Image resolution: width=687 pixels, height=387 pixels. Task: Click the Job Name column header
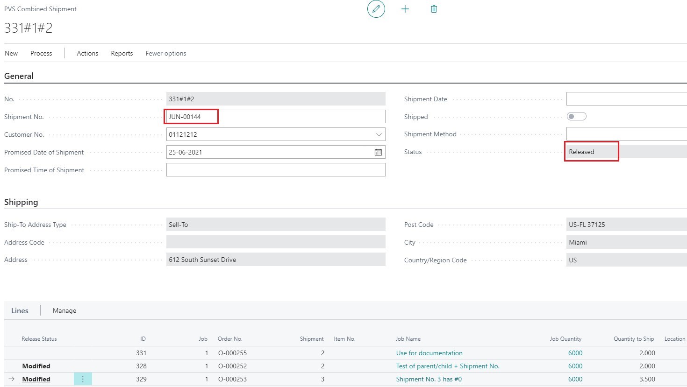(x=408, y=339)
